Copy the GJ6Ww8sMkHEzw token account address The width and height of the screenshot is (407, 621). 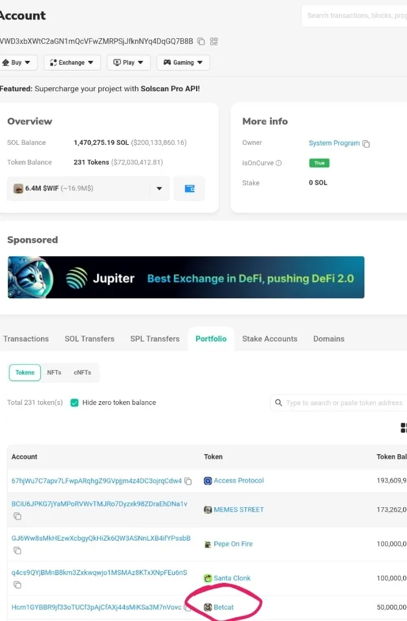coord(17,550)
